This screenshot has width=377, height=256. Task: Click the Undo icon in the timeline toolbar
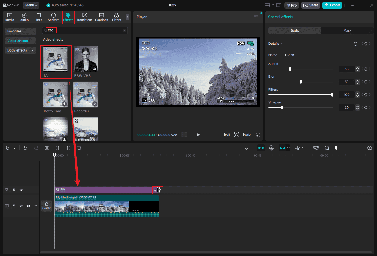[26, 148]
